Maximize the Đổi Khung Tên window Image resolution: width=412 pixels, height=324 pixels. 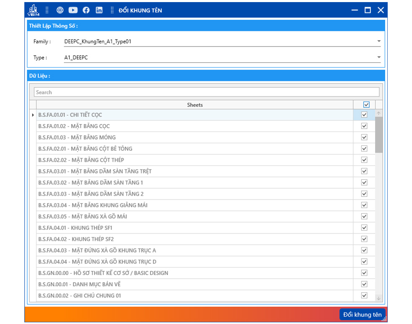pos(368,10)
